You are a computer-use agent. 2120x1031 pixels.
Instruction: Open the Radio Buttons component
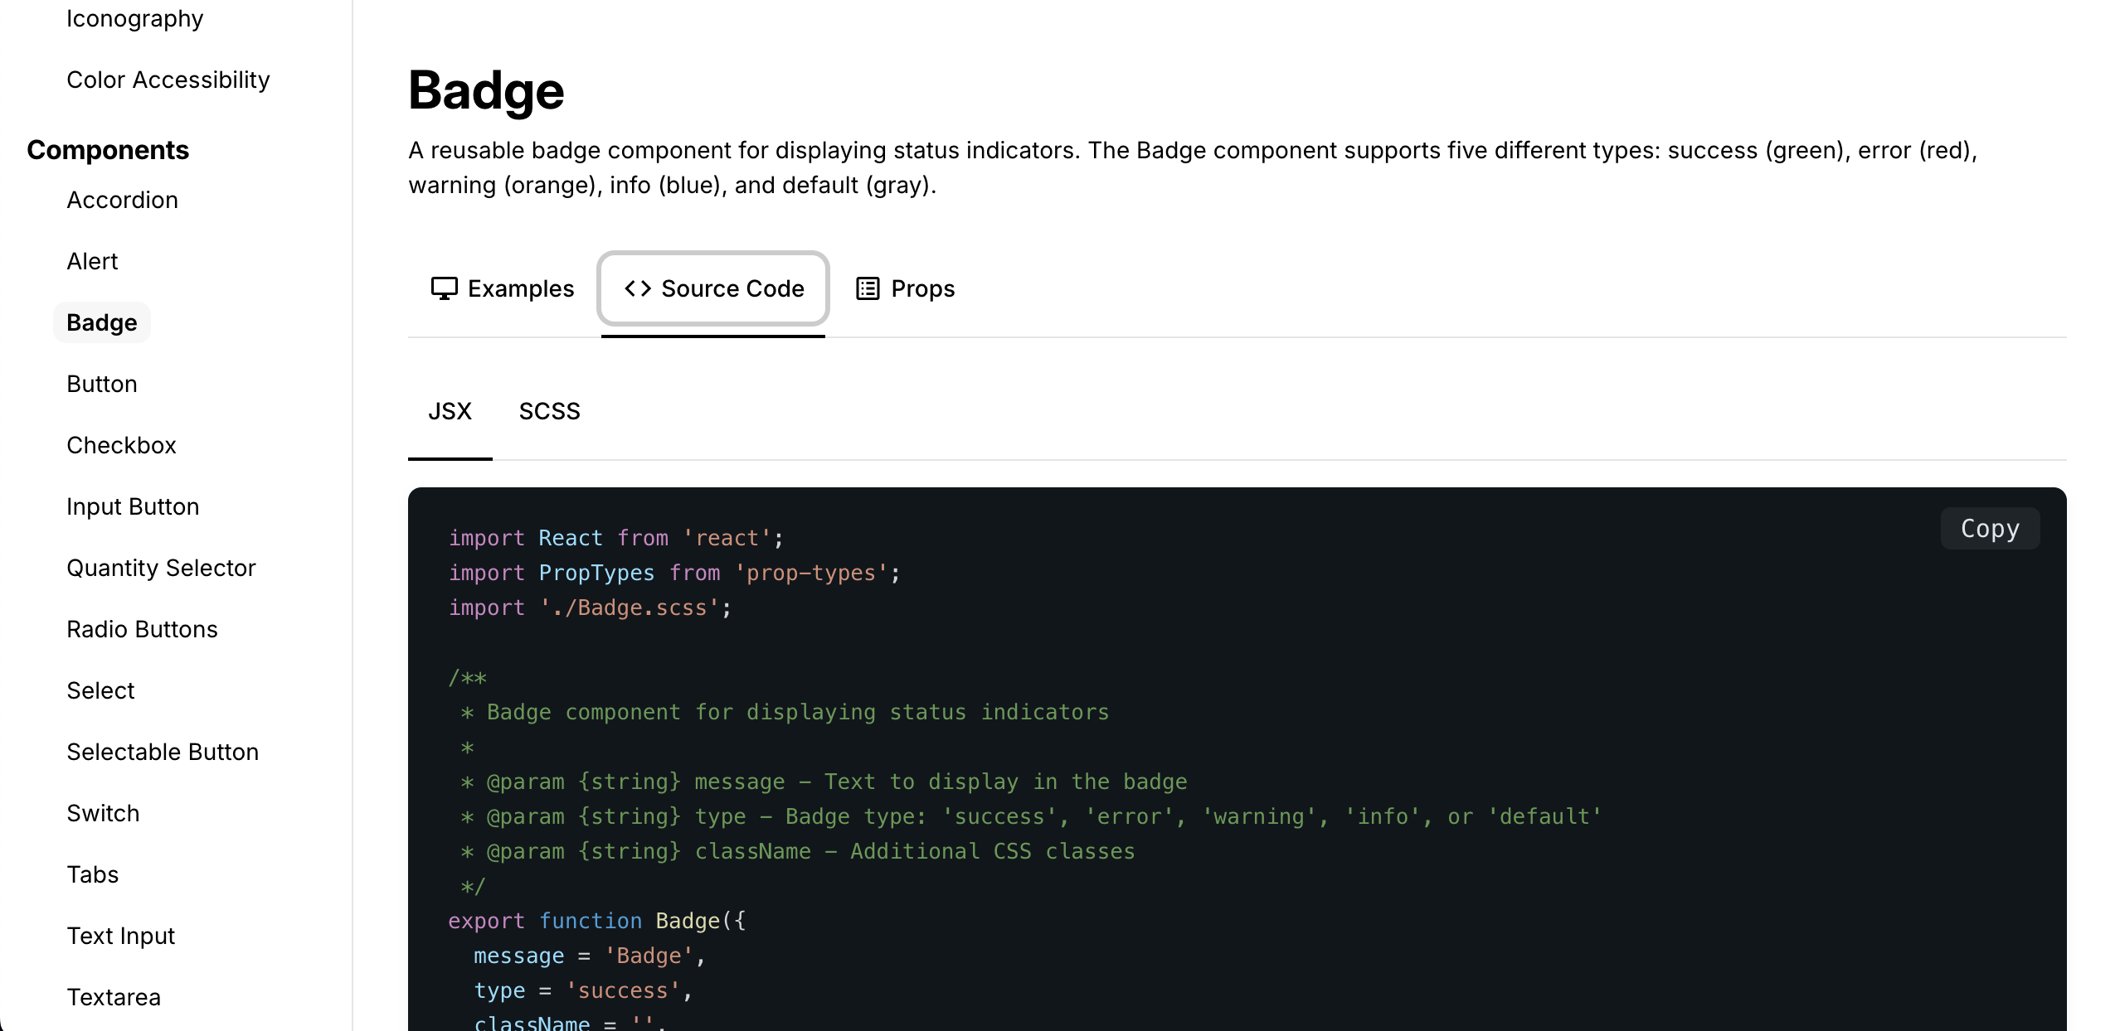(141, 628)
